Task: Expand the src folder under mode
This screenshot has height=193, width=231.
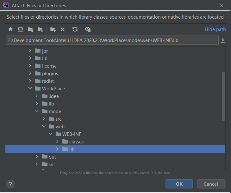Action: [44, 119]
